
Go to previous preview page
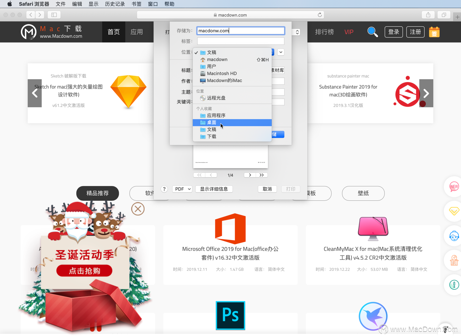coord(211,175)
